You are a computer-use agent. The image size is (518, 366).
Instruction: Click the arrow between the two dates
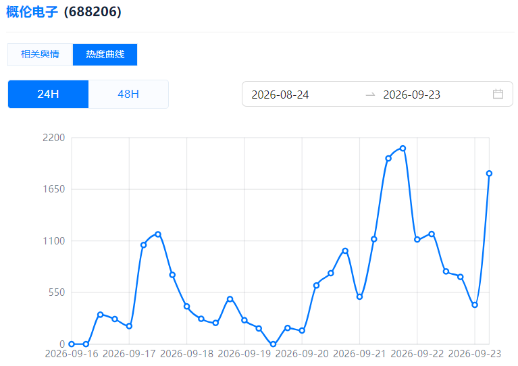click(x=370, y=95)
